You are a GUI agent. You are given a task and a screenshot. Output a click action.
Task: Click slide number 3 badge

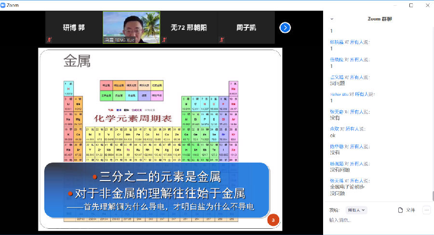pos(273,221)
